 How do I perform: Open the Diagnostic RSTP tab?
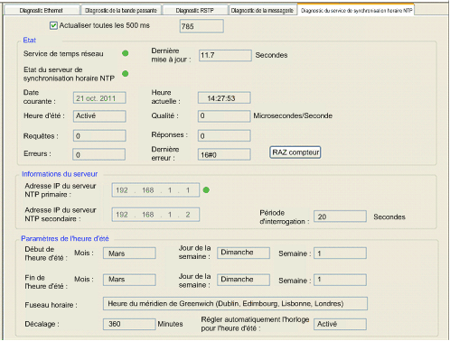[x=194, y=10]
